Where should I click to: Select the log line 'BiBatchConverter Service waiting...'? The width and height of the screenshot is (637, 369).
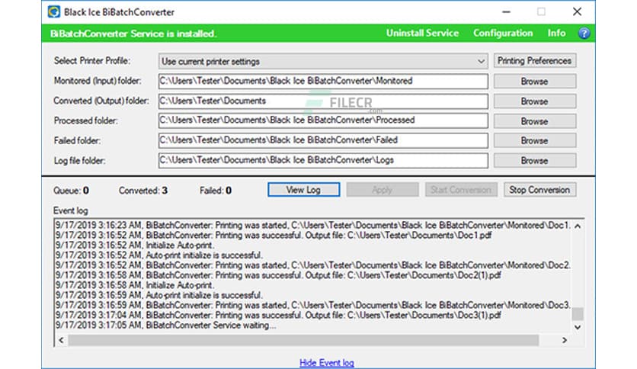tap(165, 326)
